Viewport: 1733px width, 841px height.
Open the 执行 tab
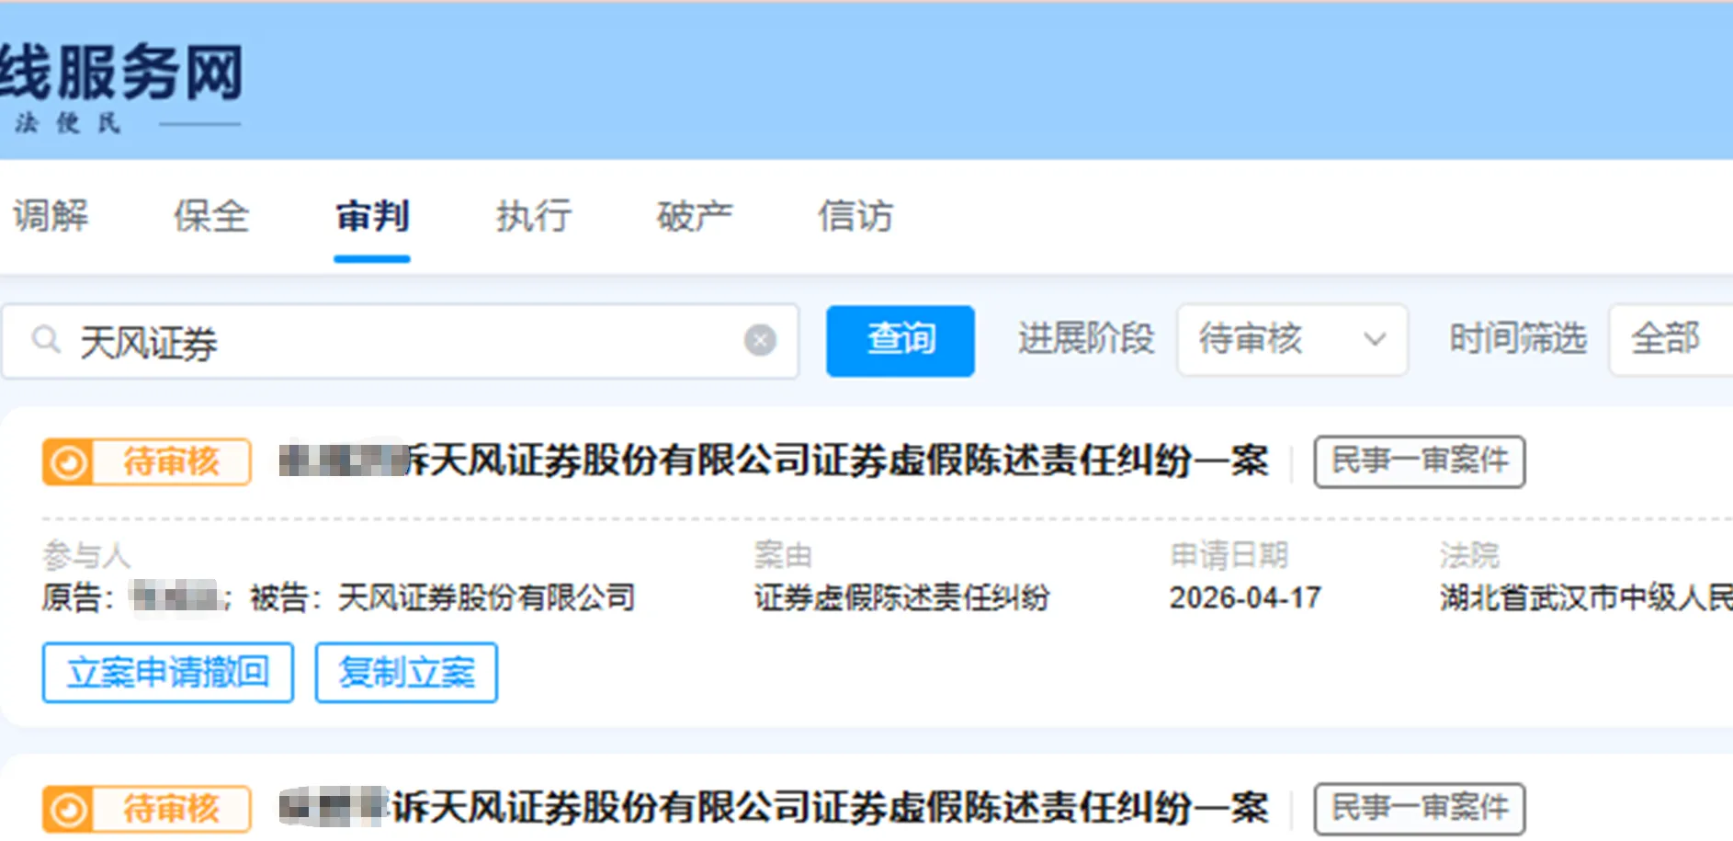pyautogui.click(x=534, y=217)
